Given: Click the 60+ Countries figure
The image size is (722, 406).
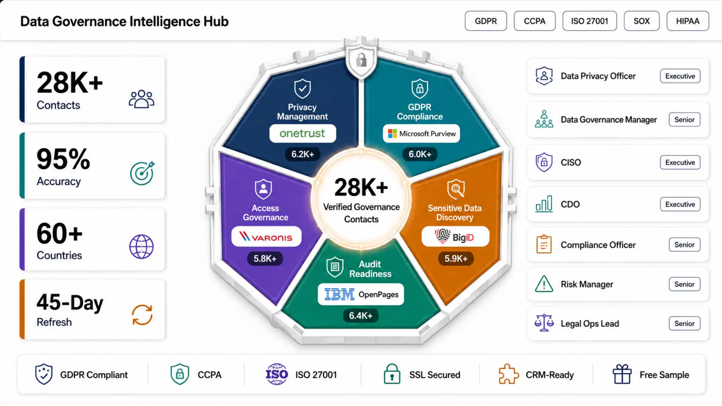Looking at the screenshot, I should (x=59, y=233).
